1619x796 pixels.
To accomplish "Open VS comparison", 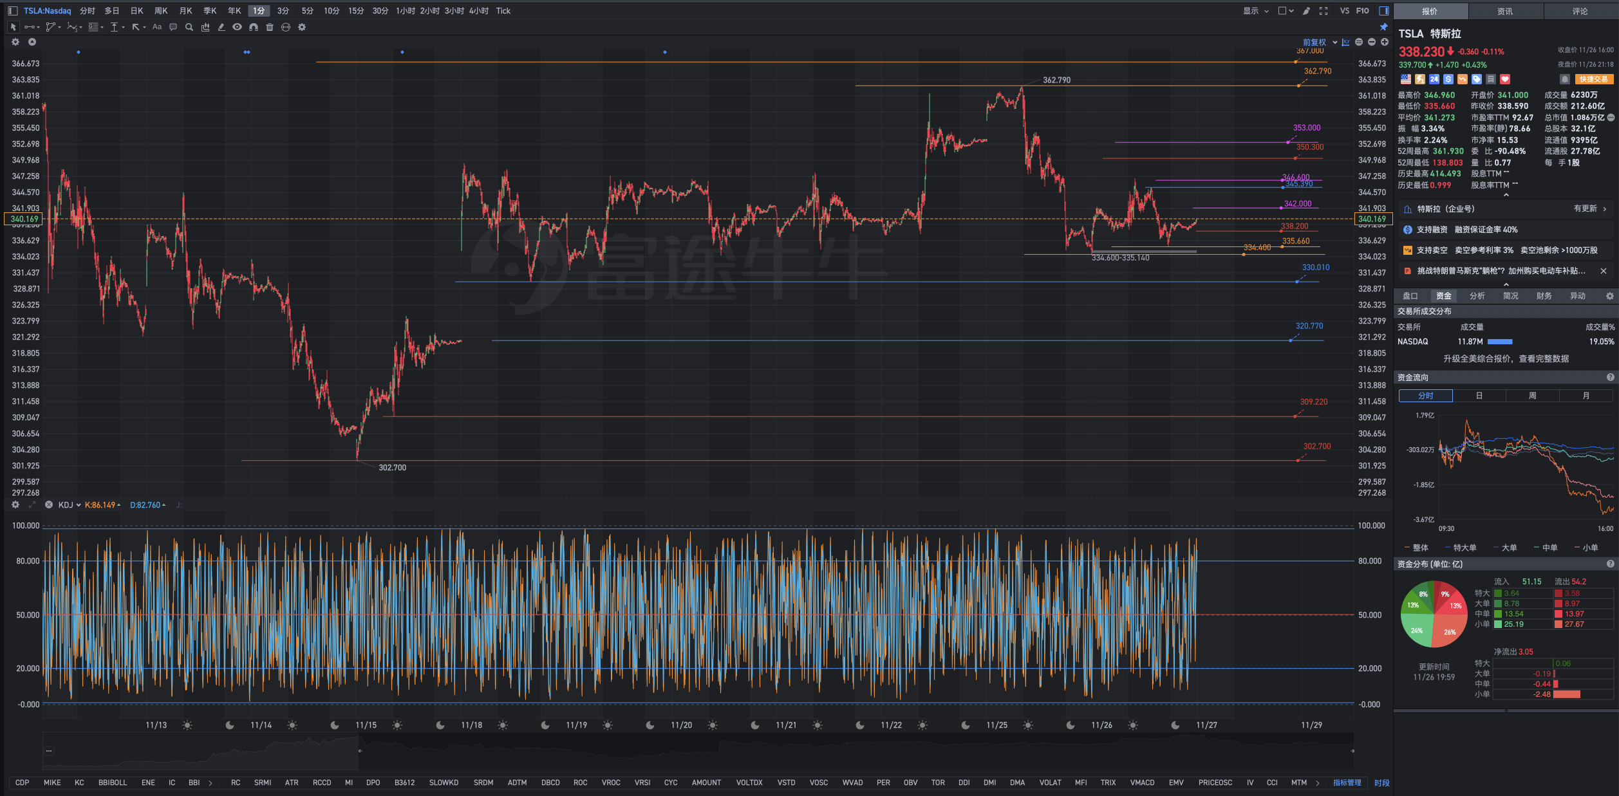I will (x=1345, y=11).
